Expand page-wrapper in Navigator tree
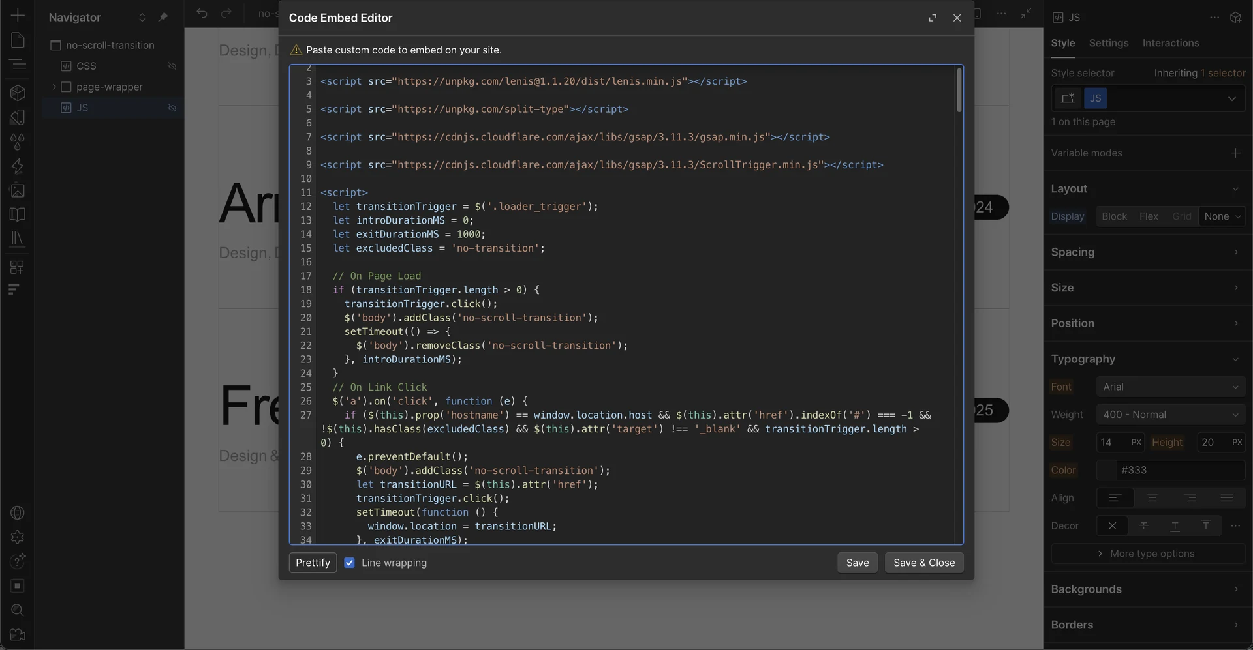 click(54, 87)
